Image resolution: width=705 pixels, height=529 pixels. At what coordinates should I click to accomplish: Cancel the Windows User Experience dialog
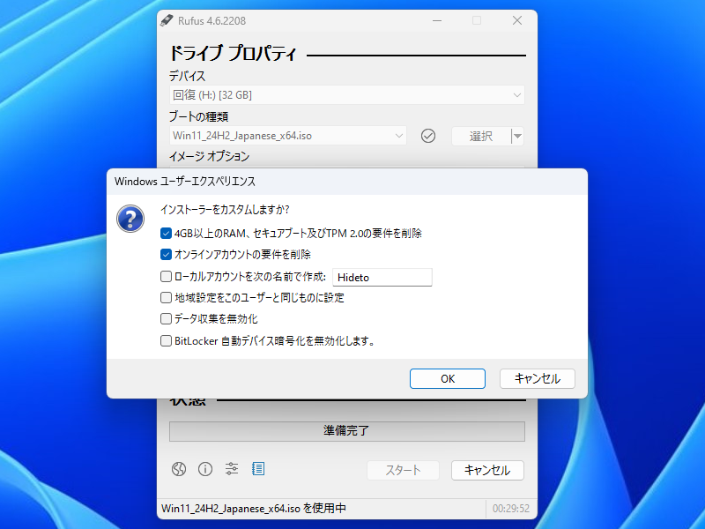point(538,378)
